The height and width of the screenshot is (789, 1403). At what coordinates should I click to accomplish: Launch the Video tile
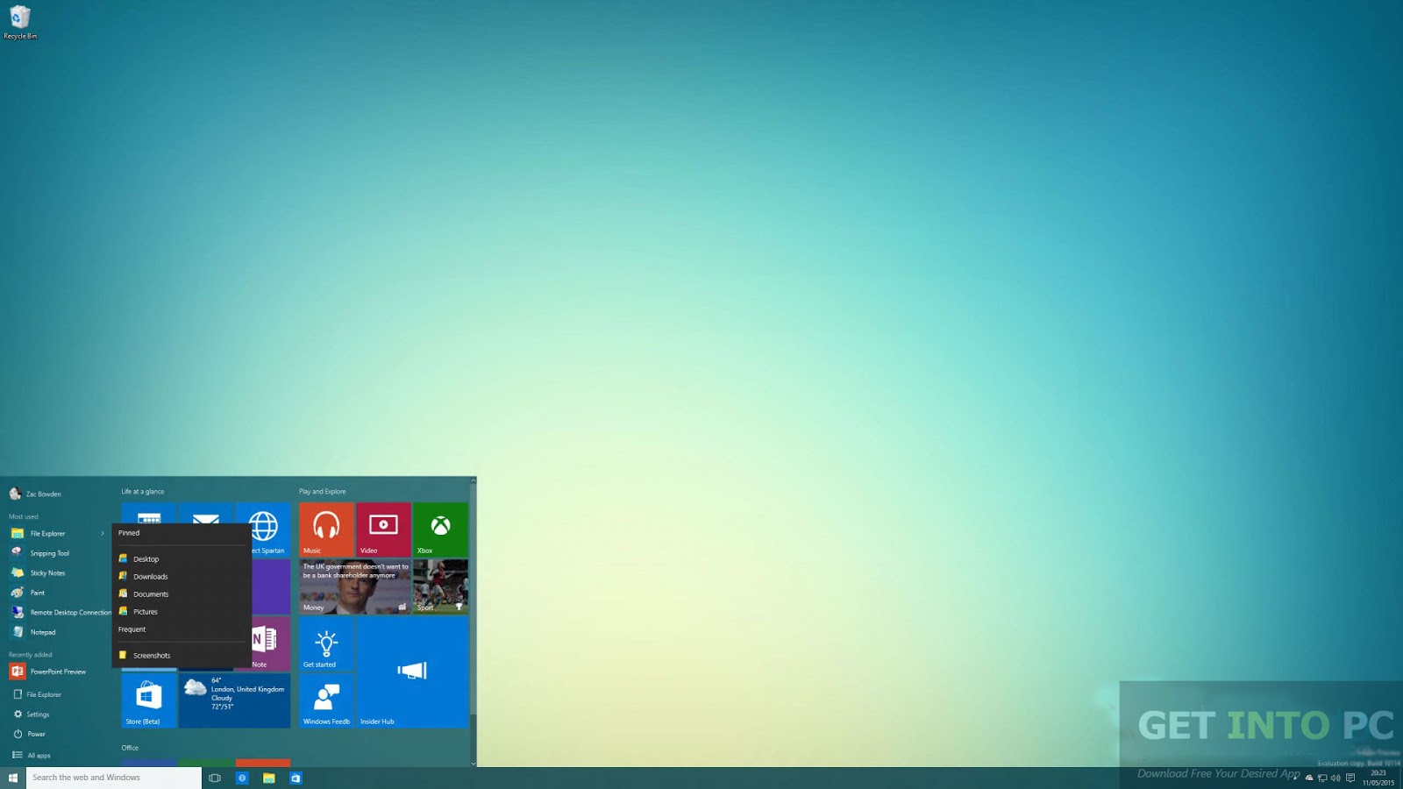383,530
